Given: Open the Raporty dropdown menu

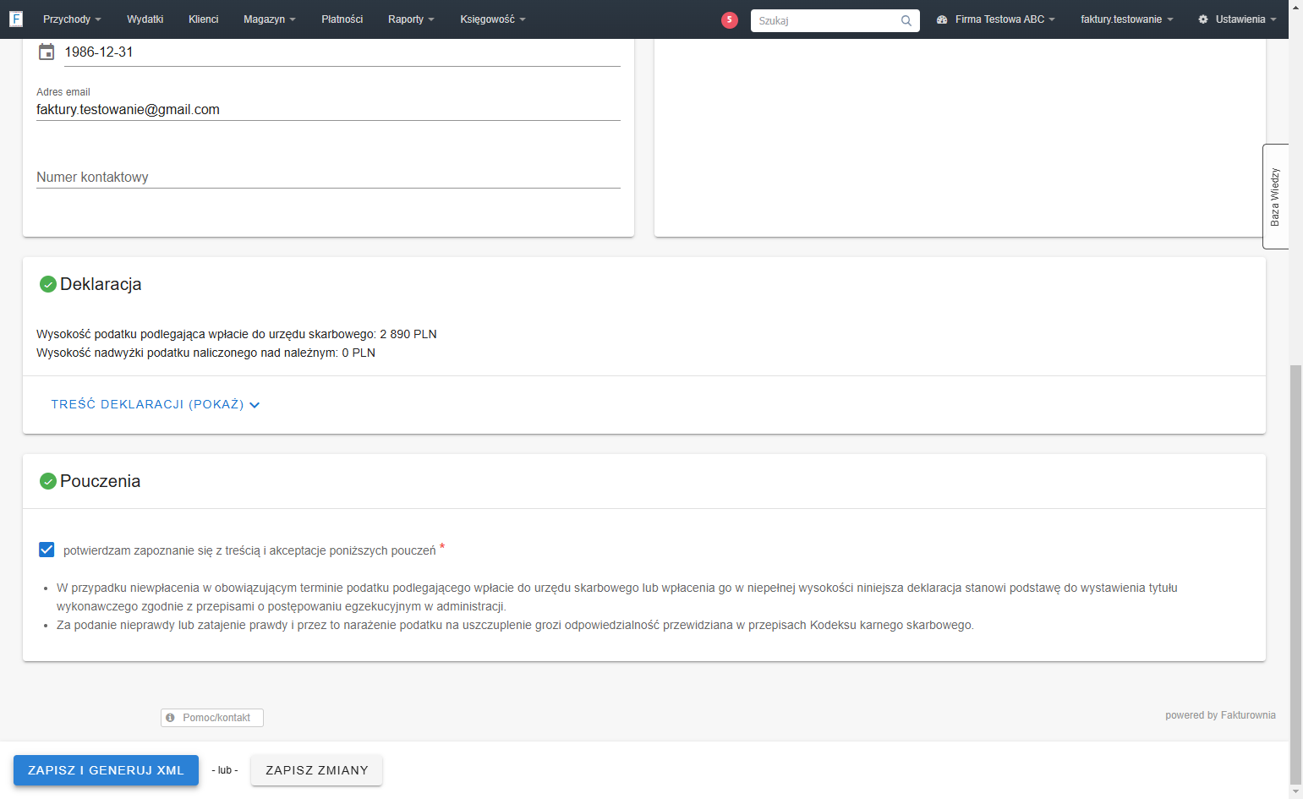Looking at the screenshot, I should tap(411, 19).
